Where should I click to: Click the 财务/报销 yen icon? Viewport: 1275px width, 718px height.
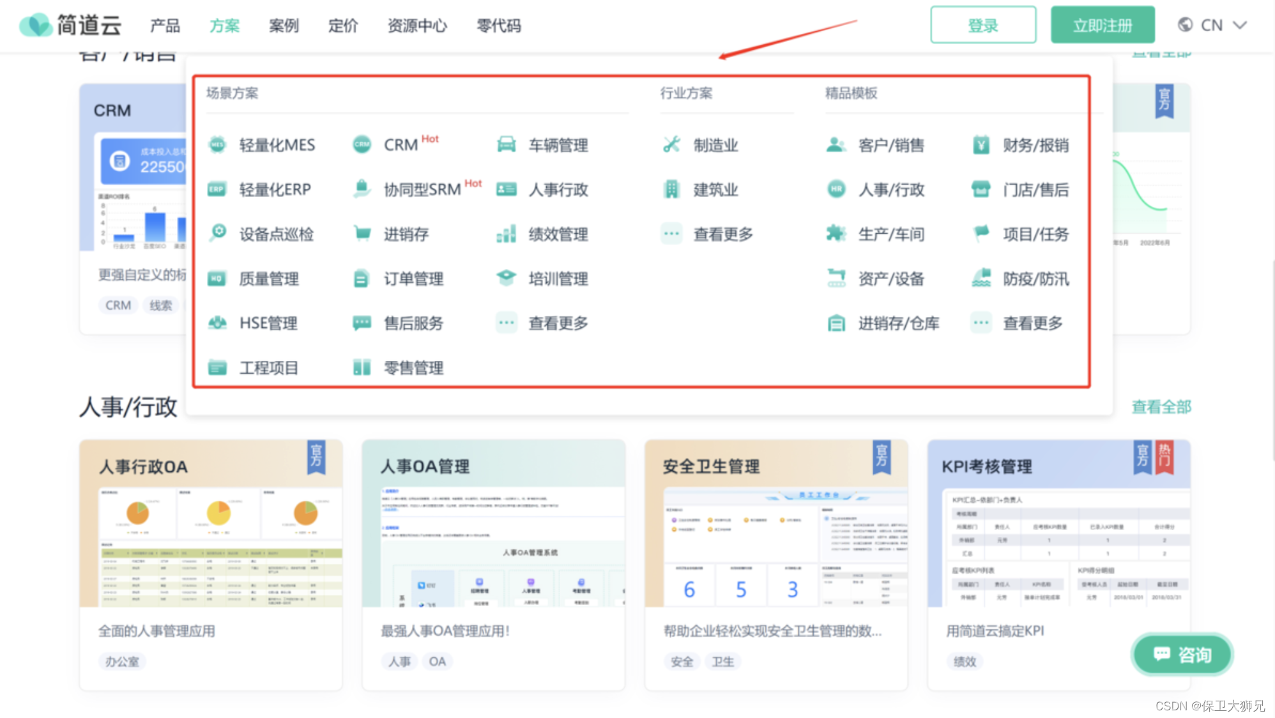981,145
